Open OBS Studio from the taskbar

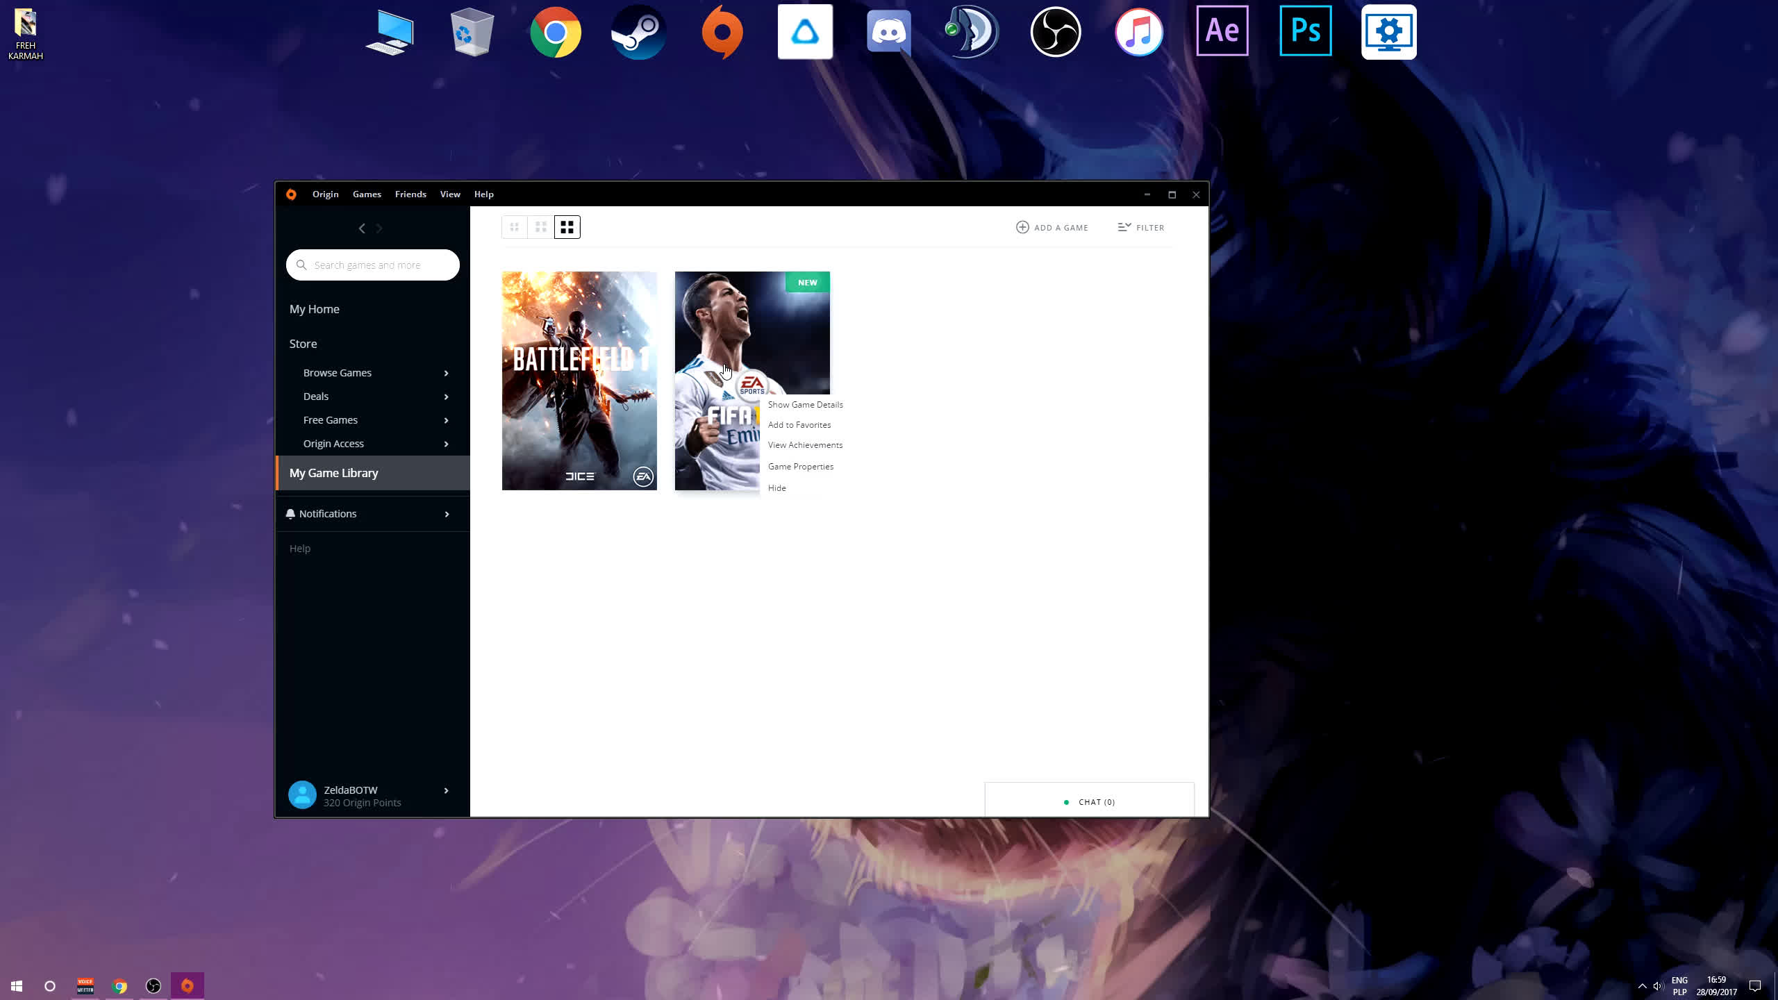click(153, 986)
